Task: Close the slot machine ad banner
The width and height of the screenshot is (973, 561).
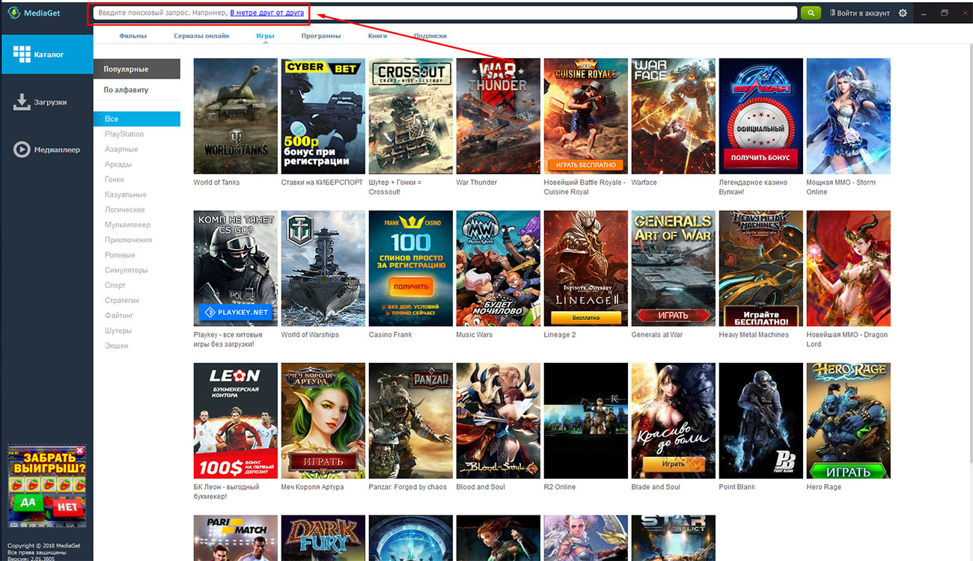Action: coord(80,450)
